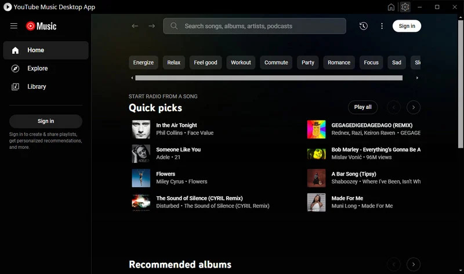Click the horizontal mood chips scrollbar
Viewport: 464px width, 274px height.
[x=269, y=78]
